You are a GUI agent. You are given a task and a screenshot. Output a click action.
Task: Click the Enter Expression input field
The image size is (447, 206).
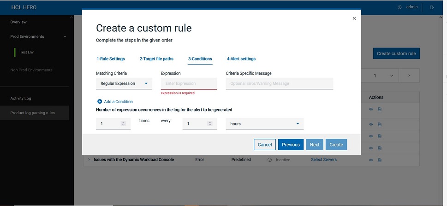coord(189,83)
